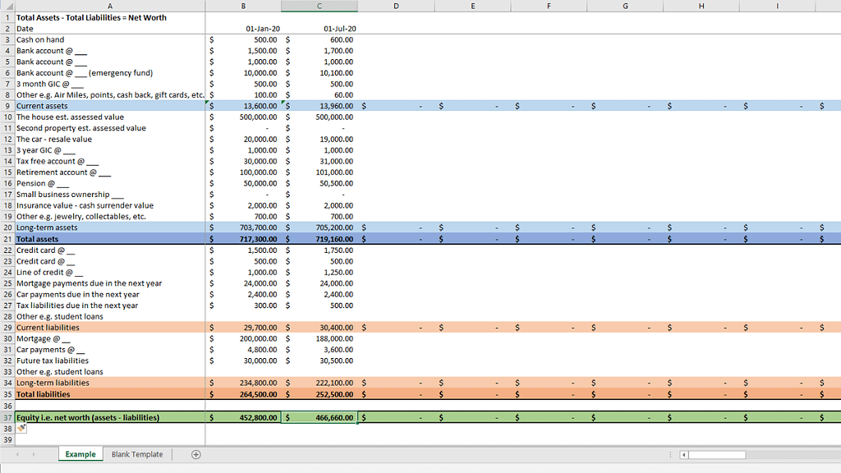Screen dimensions: 841x473
Task: Click 'Tax liabilities due in the next year'
Action: (110, 305)
